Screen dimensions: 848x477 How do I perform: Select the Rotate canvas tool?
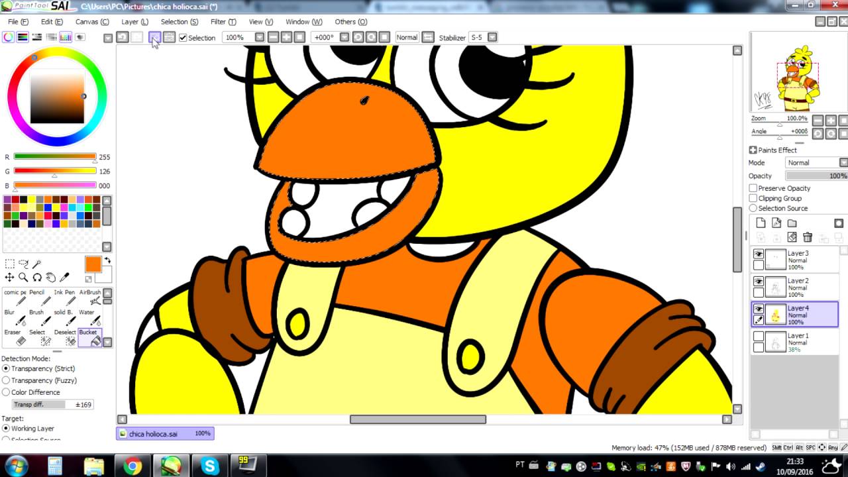[x=37, y=278]
